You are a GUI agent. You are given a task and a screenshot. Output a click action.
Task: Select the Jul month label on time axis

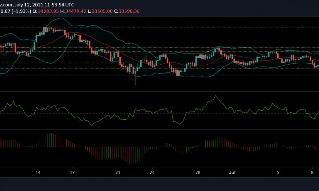pyautogui.click(x=232, y=173)
